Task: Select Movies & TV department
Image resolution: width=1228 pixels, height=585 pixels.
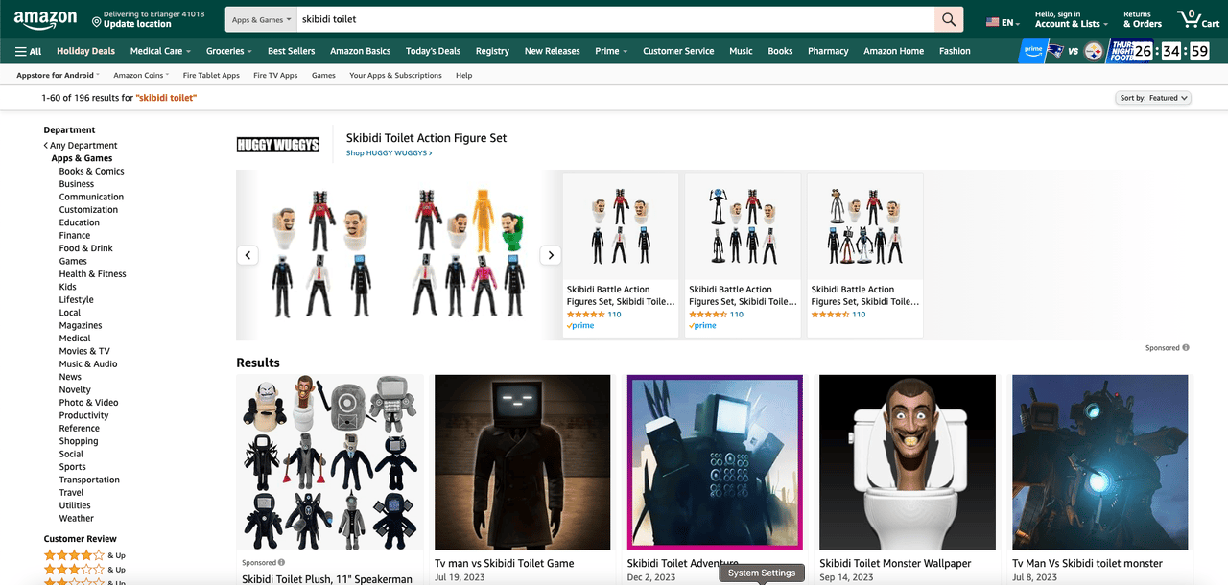Action: pos(84,351)
